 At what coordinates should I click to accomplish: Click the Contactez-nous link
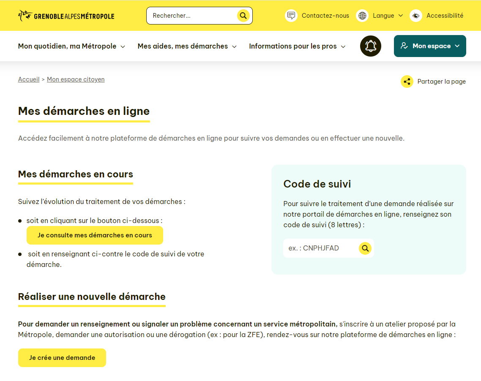coord(325,16)
